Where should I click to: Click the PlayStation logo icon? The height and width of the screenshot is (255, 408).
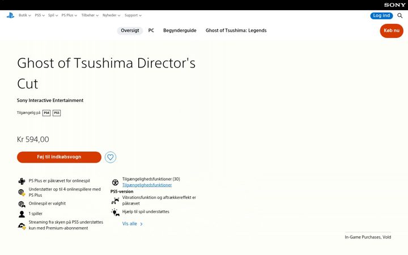click(x=10, y=16)
